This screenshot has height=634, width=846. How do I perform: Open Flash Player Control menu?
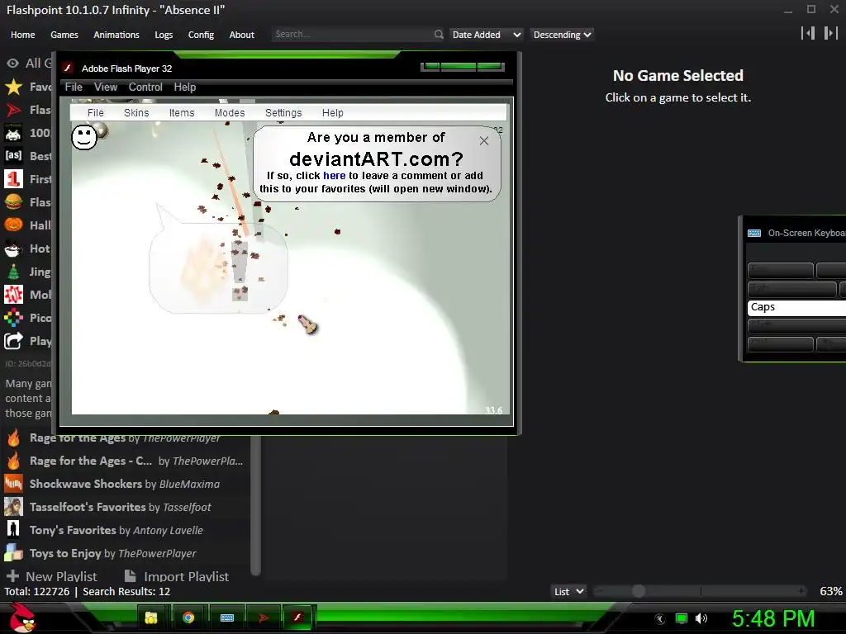coord(145,88)
